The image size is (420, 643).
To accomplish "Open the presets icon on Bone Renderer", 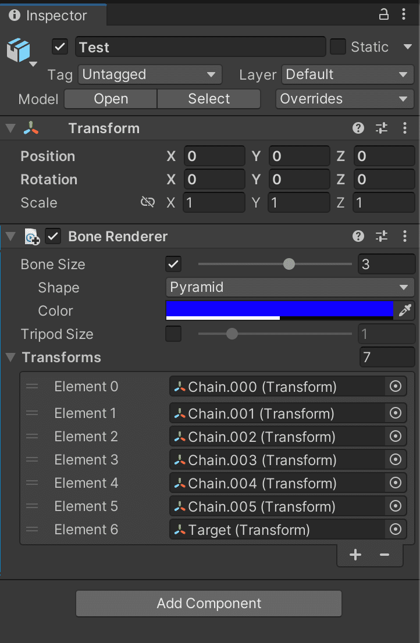I will point(382,237).
